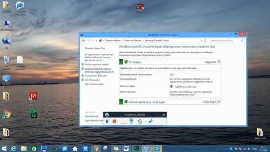Click 'Bağlandı' status text

[210, 62]
